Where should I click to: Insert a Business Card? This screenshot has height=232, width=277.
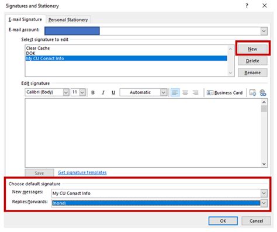pos(224,93)
